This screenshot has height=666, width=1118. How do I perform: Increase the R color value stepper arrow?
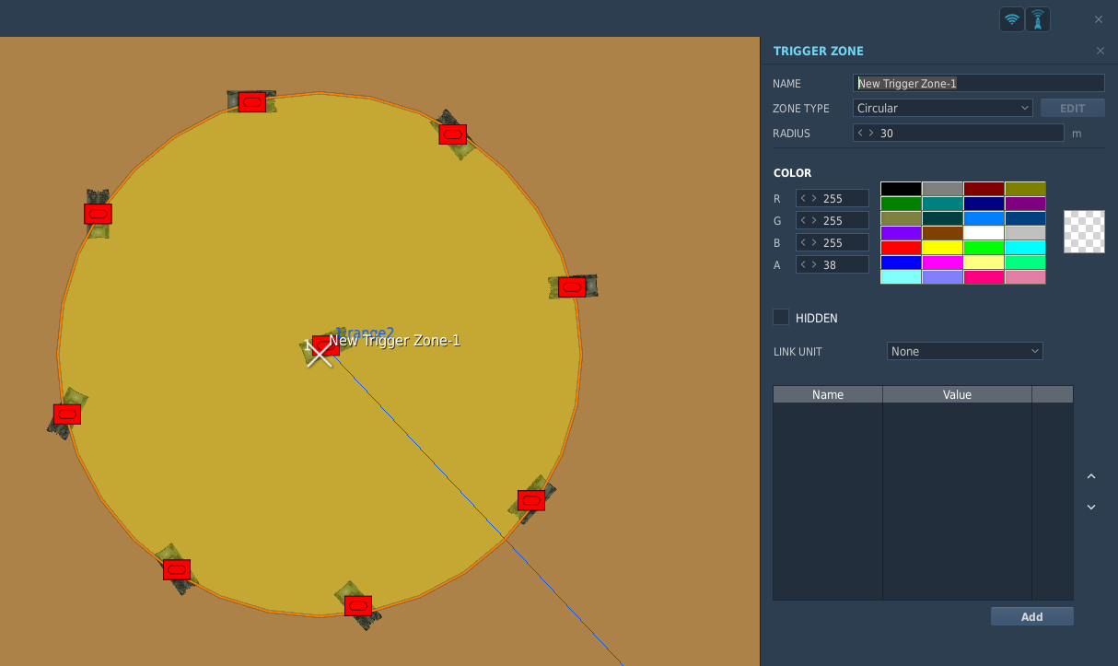point(812,198)
